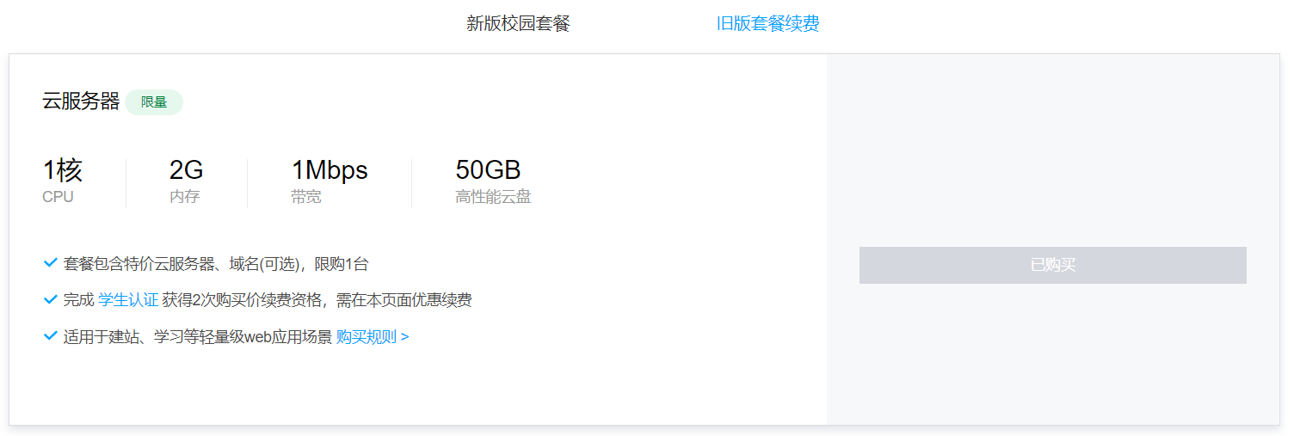The height and width of the screenshot is (436, 1300).
Task: Click the 50GB disk value
Action: [488, 170]
